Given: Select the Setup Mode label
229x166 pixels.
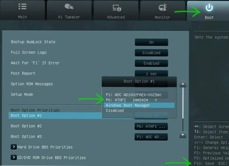Looking at the screenshot, I should coord(22,94).
